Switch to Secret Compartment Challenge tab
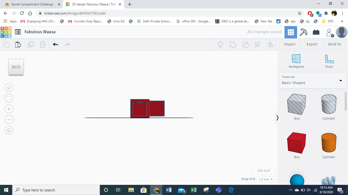 click(33, 4)
